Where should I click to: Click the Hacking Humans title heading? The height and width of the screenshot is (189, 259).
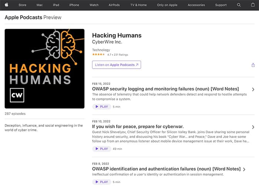point(117,35)
